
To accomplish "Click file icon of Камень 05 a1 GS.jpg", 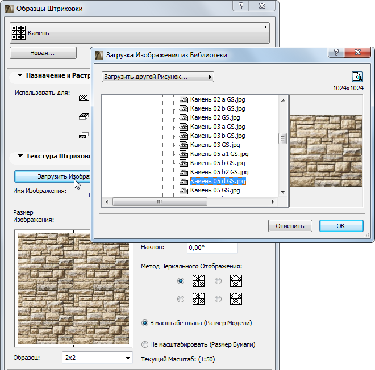I will point(184,154).
